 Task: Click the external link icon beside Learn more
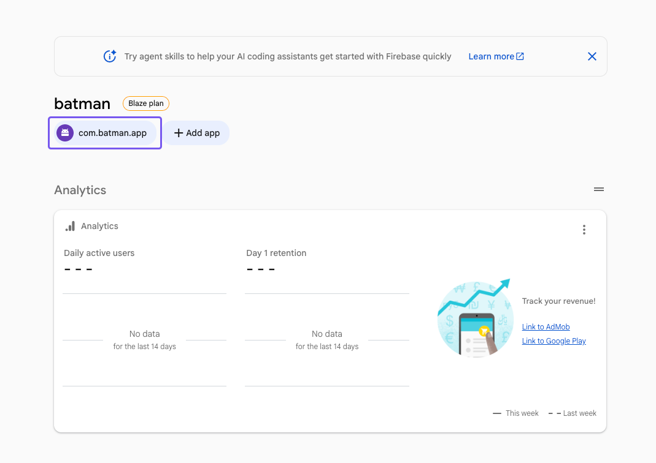520,56
